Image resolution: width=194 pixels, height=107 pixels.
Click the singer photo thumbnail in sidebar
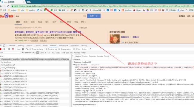[x=115, y=39]
